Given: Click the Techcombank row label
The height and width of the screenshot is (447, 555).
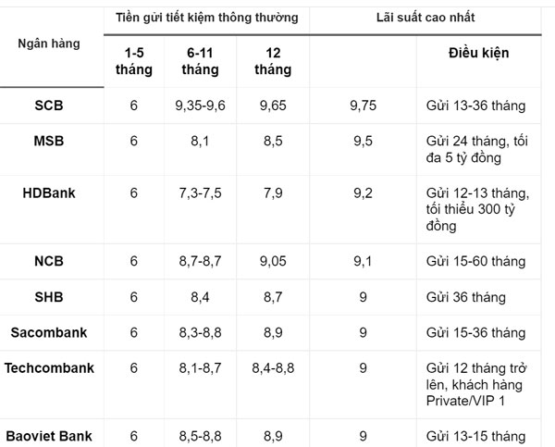Looking at the screenshot, I should coord(50,367).
